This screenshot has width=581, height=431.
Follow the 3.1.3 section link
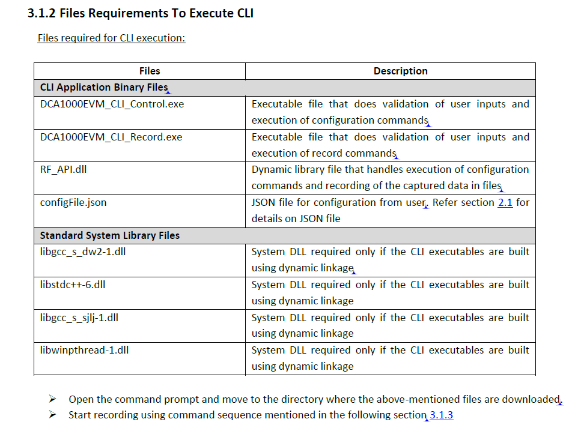[x=442, y=415]
